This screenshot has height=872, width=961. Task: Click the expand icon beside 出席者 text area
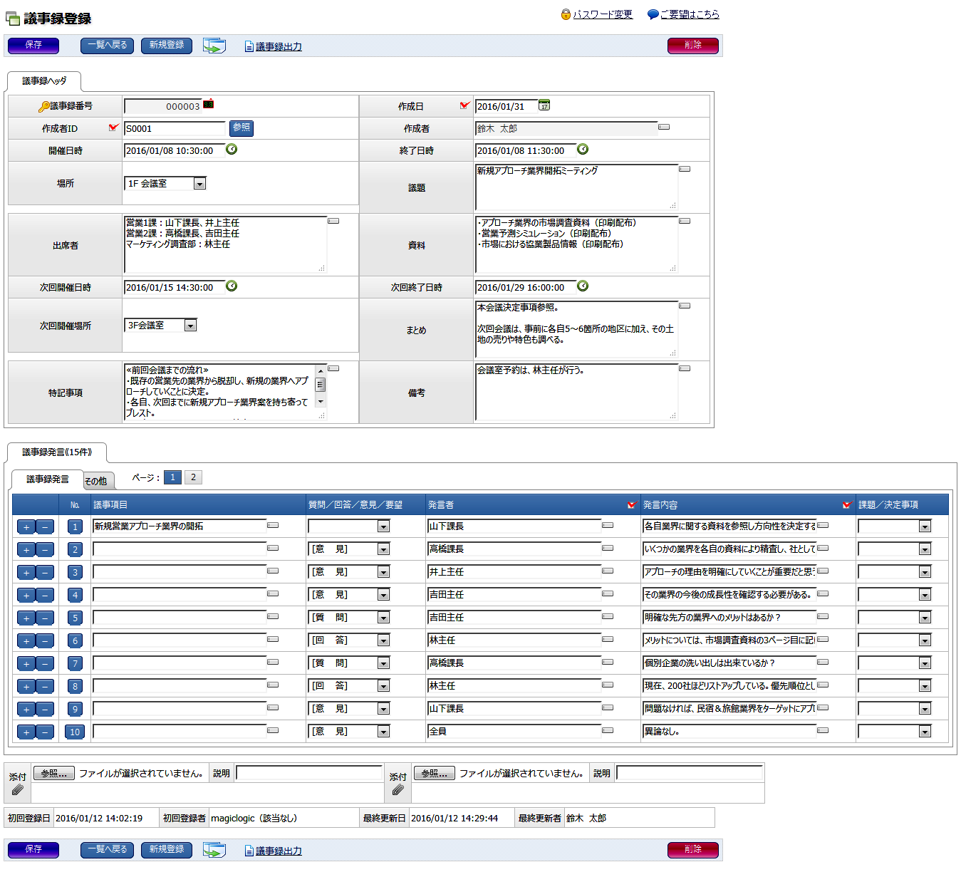[333, 222]
